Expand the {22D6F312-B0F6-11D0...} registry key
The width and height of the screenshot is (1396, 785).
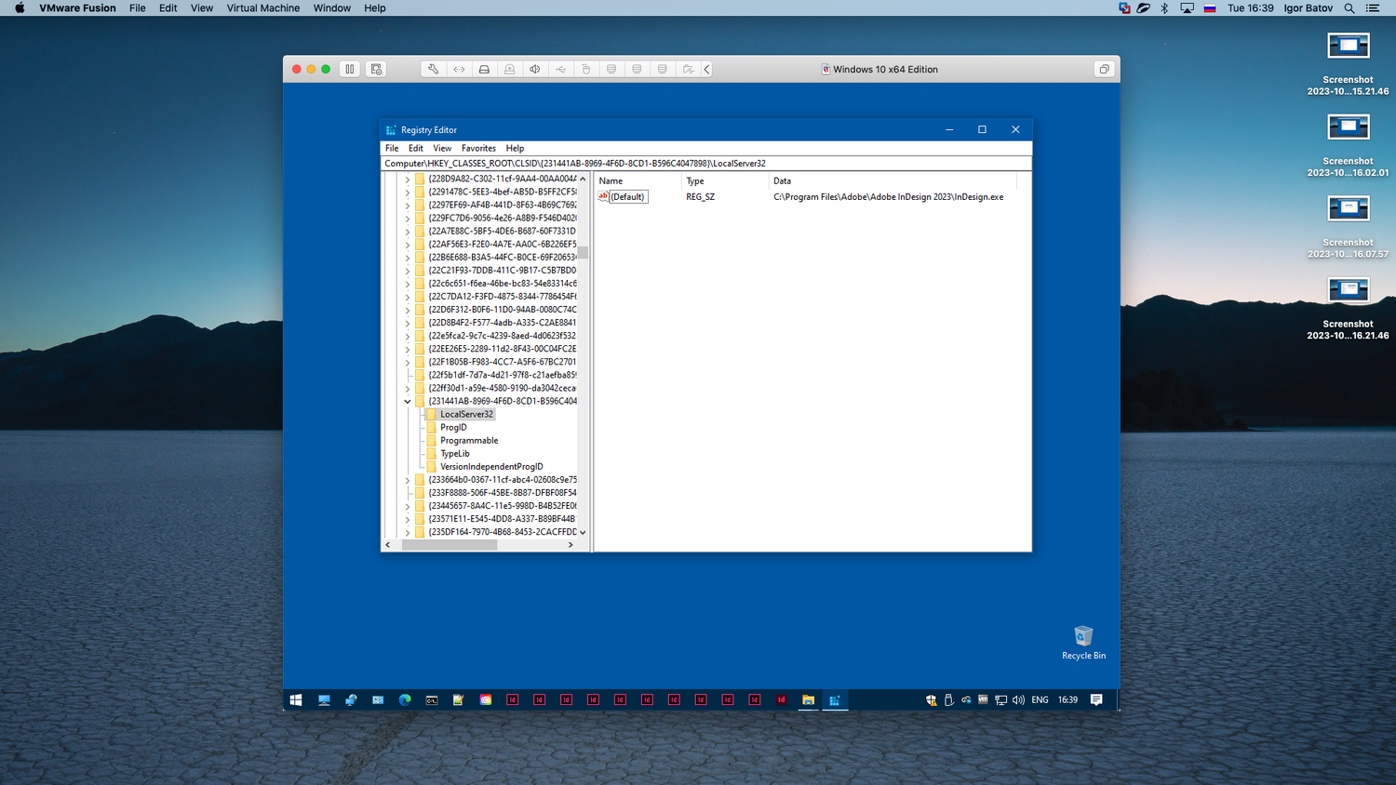click(408, 310)
